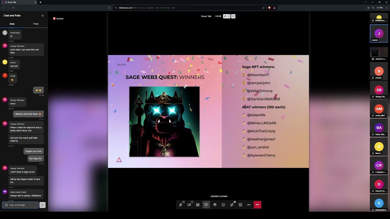Bookmark this page in address bar
This screenshot has height=219, width=390.
tap(109, 8)
